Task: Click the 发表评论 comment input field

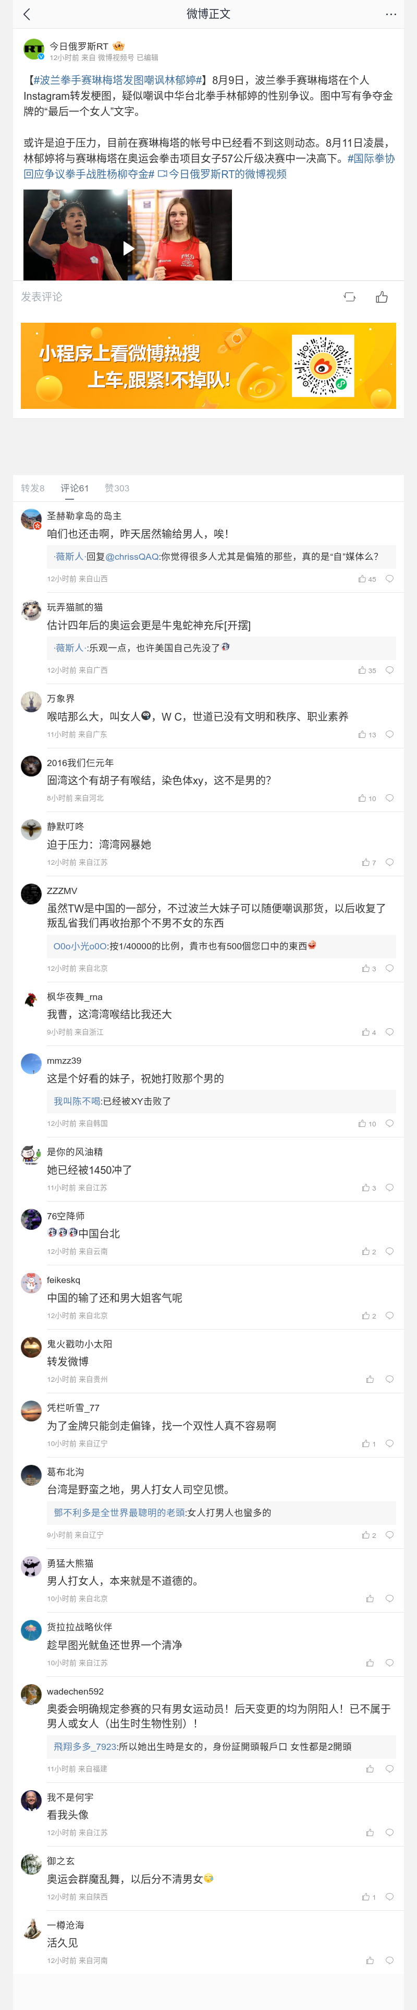Action: pos(42,297)
